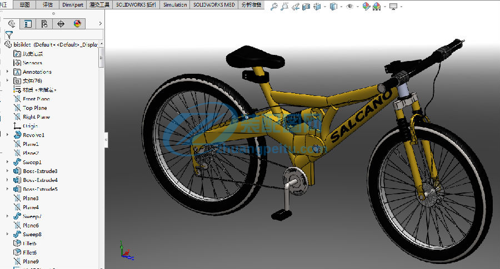Click the Previous View icon
The image size is (500, 269).
[x=296, y=6]
